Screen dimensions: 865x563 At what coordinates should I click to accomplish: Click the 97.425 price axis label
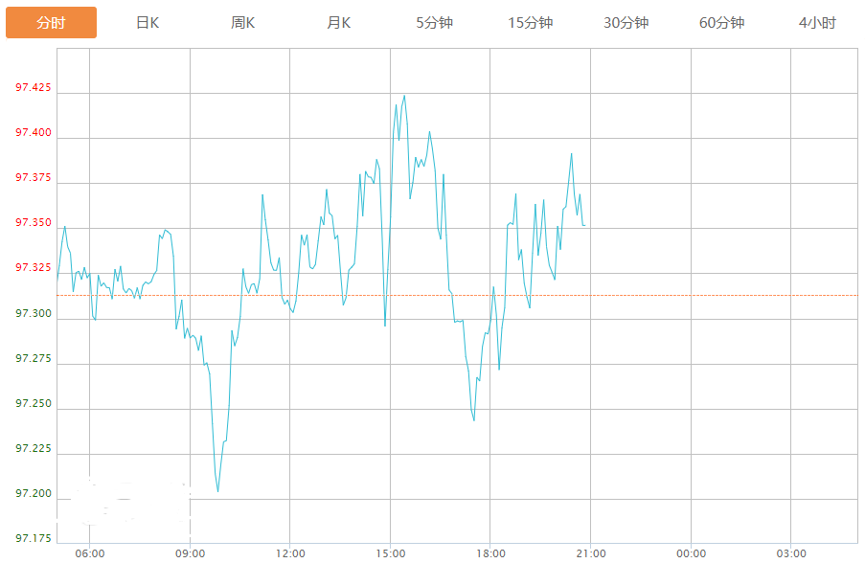pyautogui.click(x=34, y=88)
